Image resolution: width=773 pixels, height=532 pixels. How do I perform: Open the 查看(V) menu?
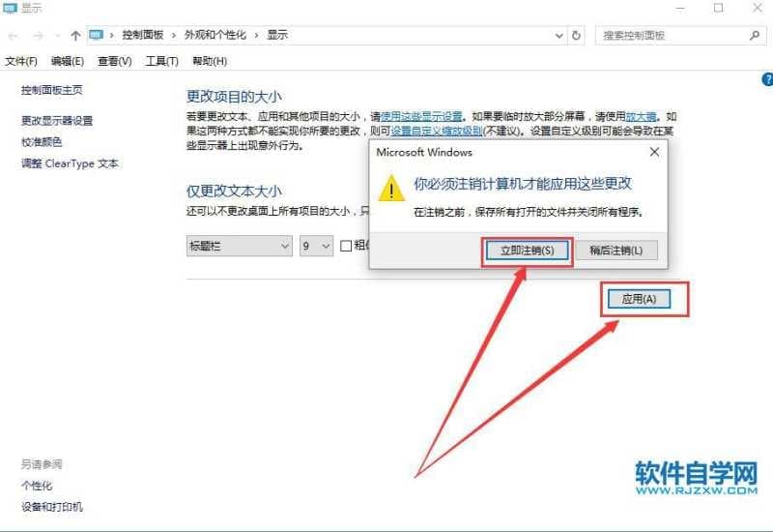click(x=114, y=61)
